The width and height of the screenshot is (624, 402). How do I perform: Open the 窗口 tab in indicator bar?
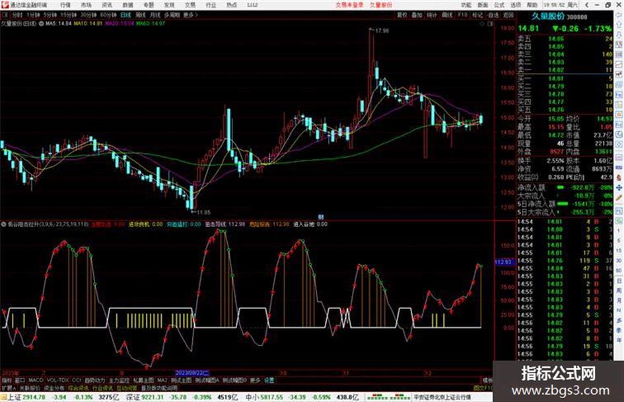click(x=20, y=380)
